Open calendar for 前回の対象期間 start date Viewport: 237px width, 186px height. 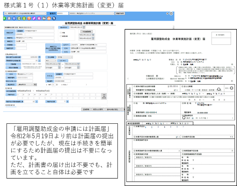pyautogui.click(x=59, y=68)
